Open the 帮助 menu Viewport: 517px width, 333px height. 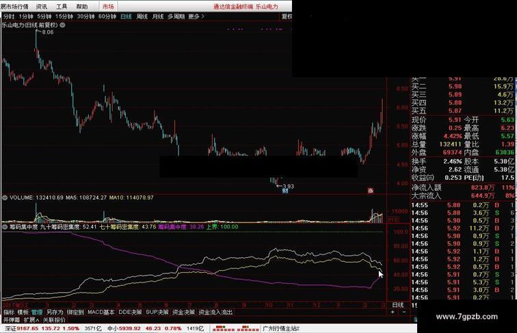click(82, 6)
